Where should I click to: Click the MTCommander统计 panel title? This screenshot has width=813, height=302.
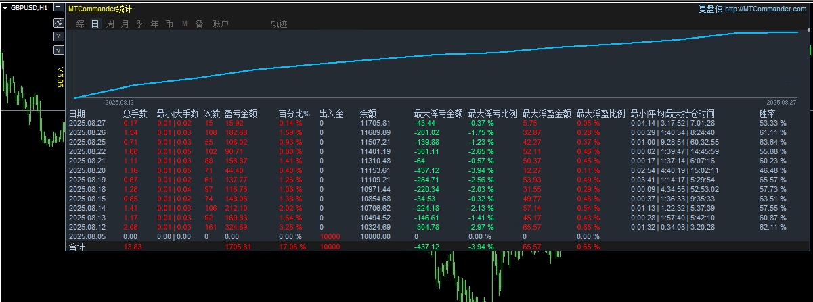[x=100, y=9]
